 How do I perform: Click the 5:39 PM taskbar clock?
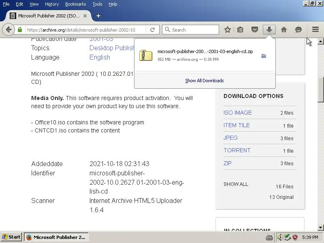(310, 237)
